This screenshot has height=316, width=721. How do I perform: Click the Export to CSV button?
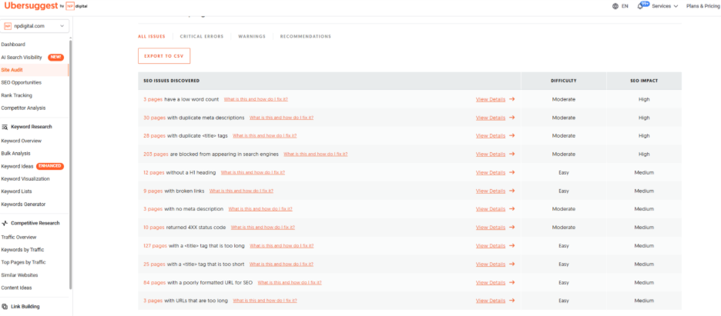pyautogui.click(x=164, y=56)
